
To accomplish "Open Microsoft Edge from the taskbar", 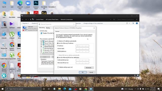I will pyautogui.click(x=65, y=89).
